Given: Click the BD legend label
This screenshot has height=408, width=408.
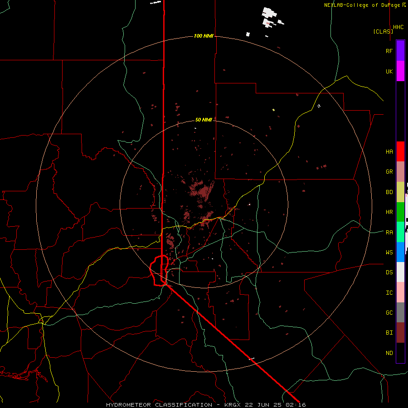Looking at the screenshot, I should click(x=389, y=192).
